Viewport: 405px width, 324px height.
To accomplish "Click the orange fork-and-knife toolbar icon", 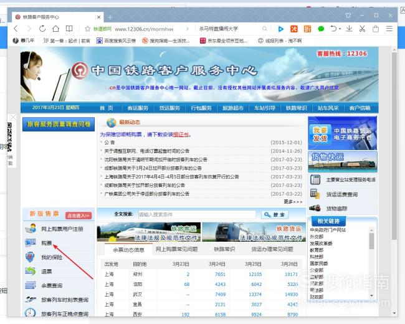I will [x=294, y=29].
